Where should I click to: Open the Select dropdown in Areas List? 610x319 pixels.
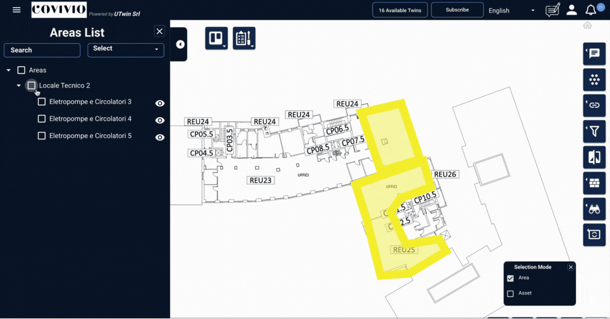[126, 49]
